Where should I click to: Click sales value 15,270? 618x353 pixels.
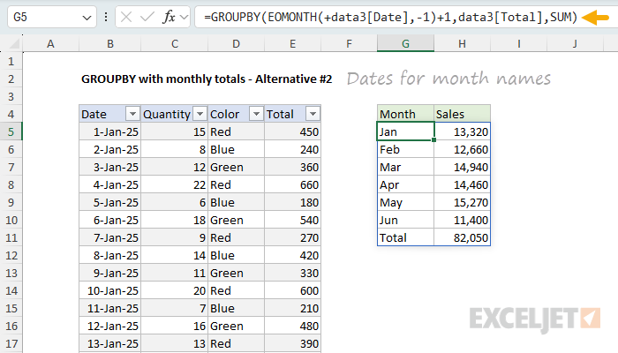pyautogui.click(x=463, y=202)
